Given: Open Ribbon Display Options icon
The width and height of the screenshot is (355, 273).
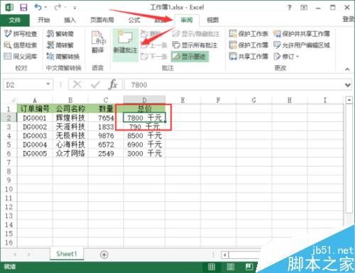Looking at the screenshot, I should [x=304, y=8].
